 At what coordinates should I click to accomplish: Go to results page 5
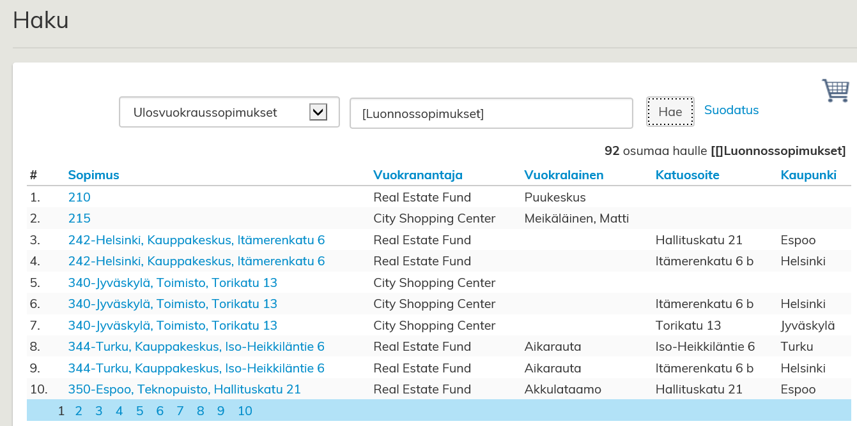[x=139, y=411]
